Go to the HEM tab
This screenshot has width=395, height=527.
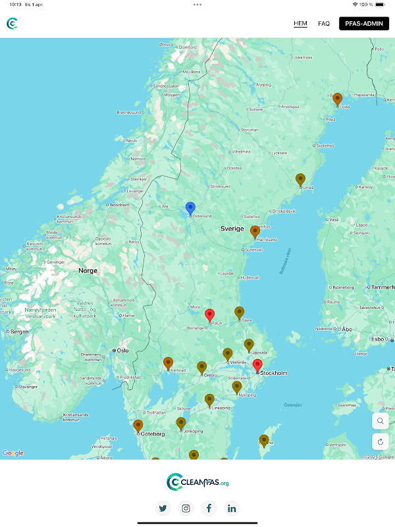click(x=300, y=24)
